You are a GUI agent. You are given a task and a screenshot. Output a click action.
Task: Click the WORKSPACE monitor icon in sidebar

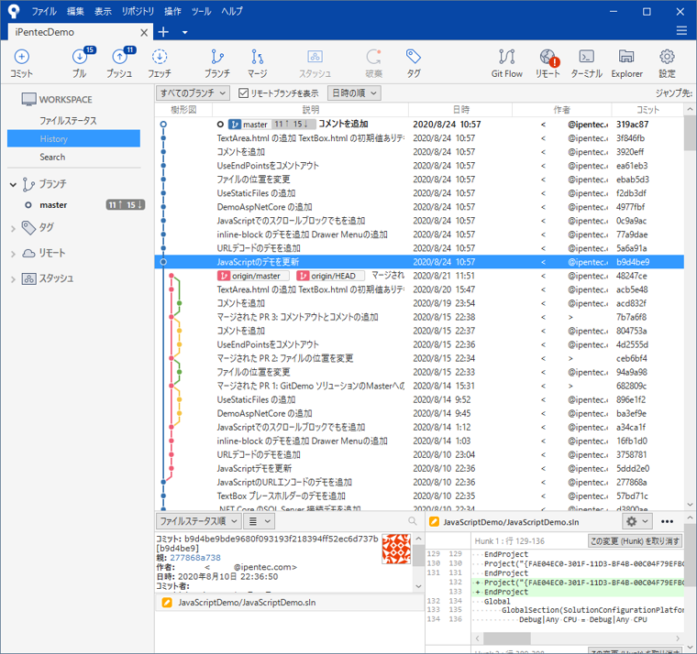[29, 100]
